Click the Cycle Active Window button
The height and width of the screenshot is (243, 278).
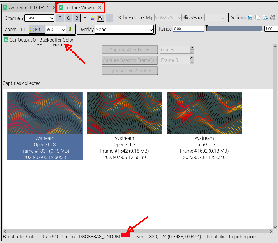tap(130, 70)
